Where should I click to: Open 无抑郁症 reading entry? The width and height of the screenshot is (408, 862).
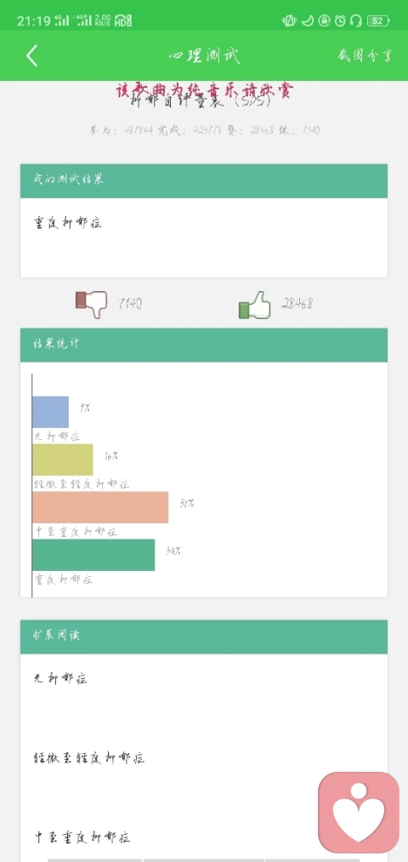click(x=60, y=679)
